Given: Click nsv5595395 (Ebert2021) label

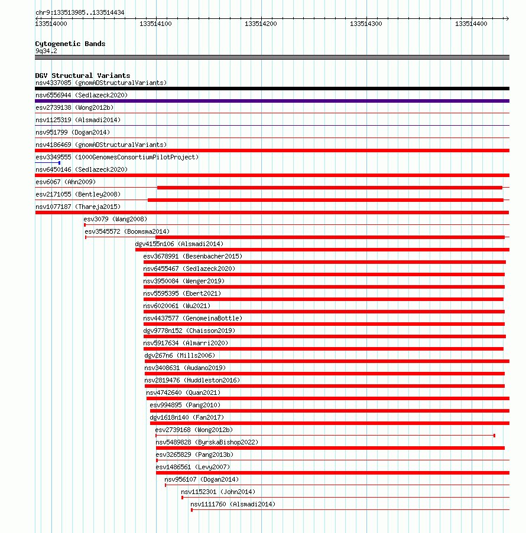Looking at the screenshot, I should [182, 294].
